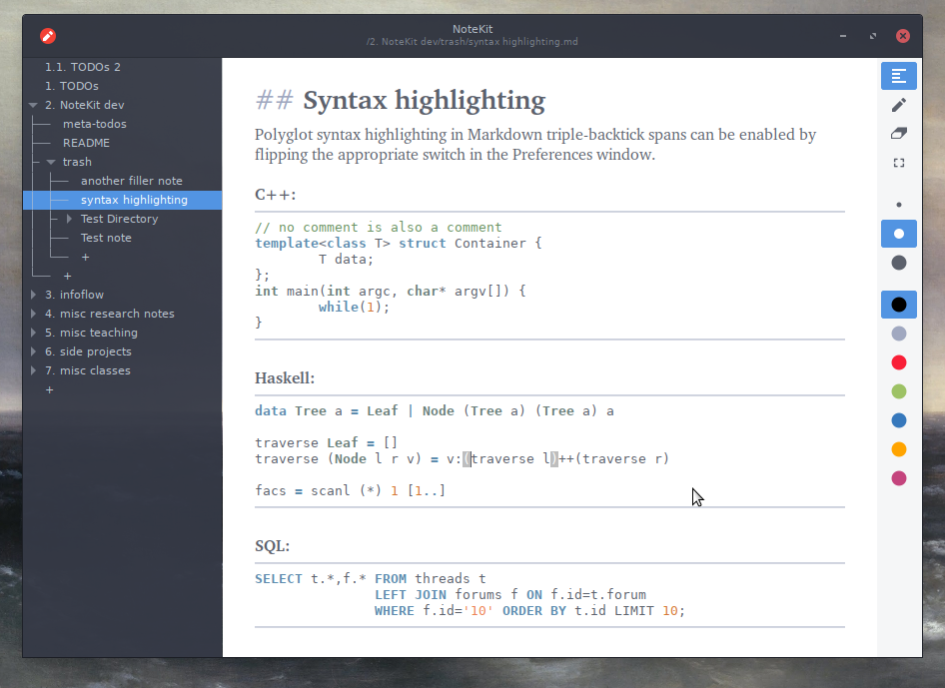The width and height of the screenshot is (945, 688).
Task: Open the 'meta-todos' note
Action: [x=95, y=124]
